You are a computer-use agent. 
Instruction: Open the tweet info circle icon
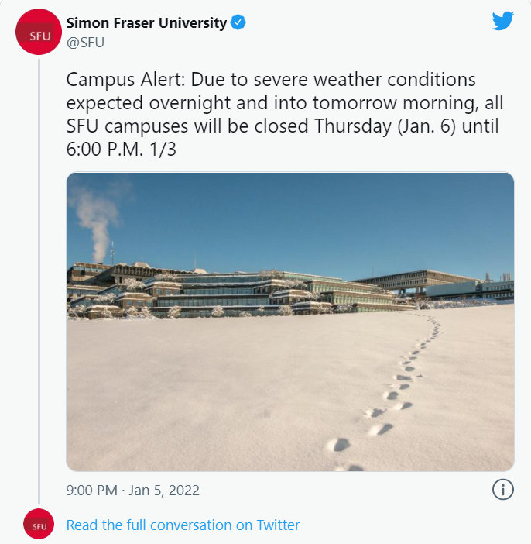click(502, 490)
